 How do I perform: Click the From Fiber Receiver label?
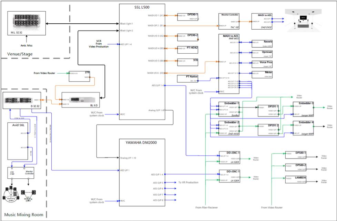click(206, 208)
